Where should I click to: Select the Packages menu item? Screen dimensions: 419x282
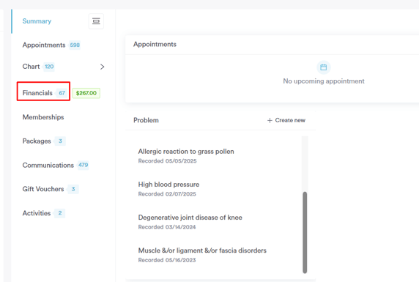click(37, 141)
